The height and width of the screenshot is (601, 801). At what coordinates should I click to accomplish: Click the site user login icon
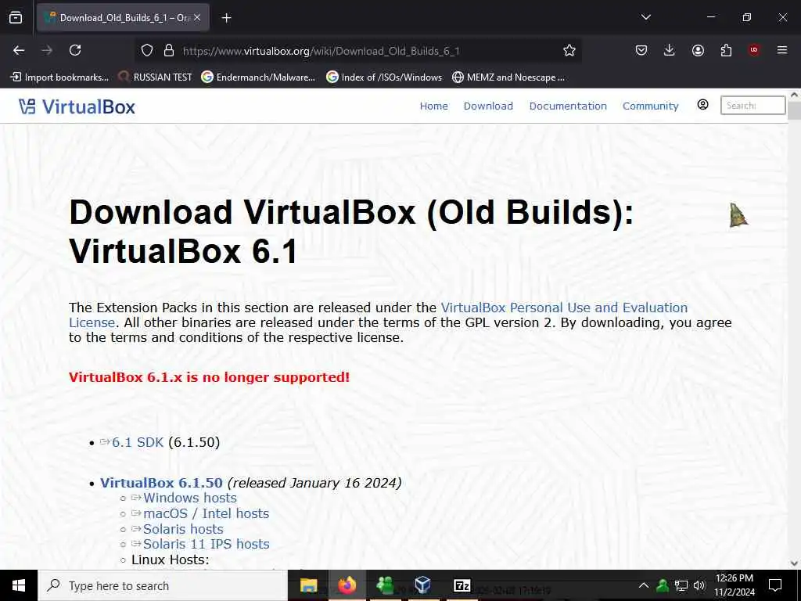tap(703, 105)
